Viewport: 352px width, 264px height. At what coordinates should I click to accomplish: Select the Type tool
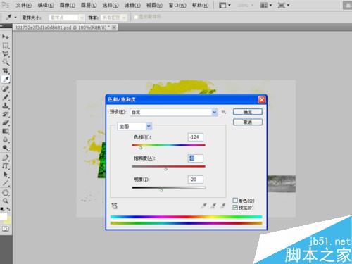click(x=6, y=166)
